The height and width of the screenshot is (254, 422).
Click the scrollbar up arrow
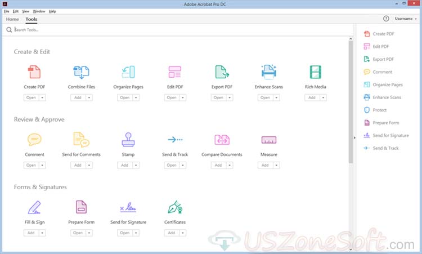(351, 39)
